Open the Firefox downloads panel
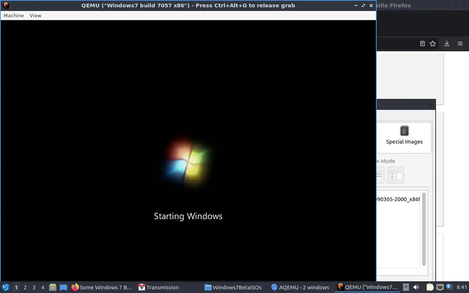 [x=447, y=44]
